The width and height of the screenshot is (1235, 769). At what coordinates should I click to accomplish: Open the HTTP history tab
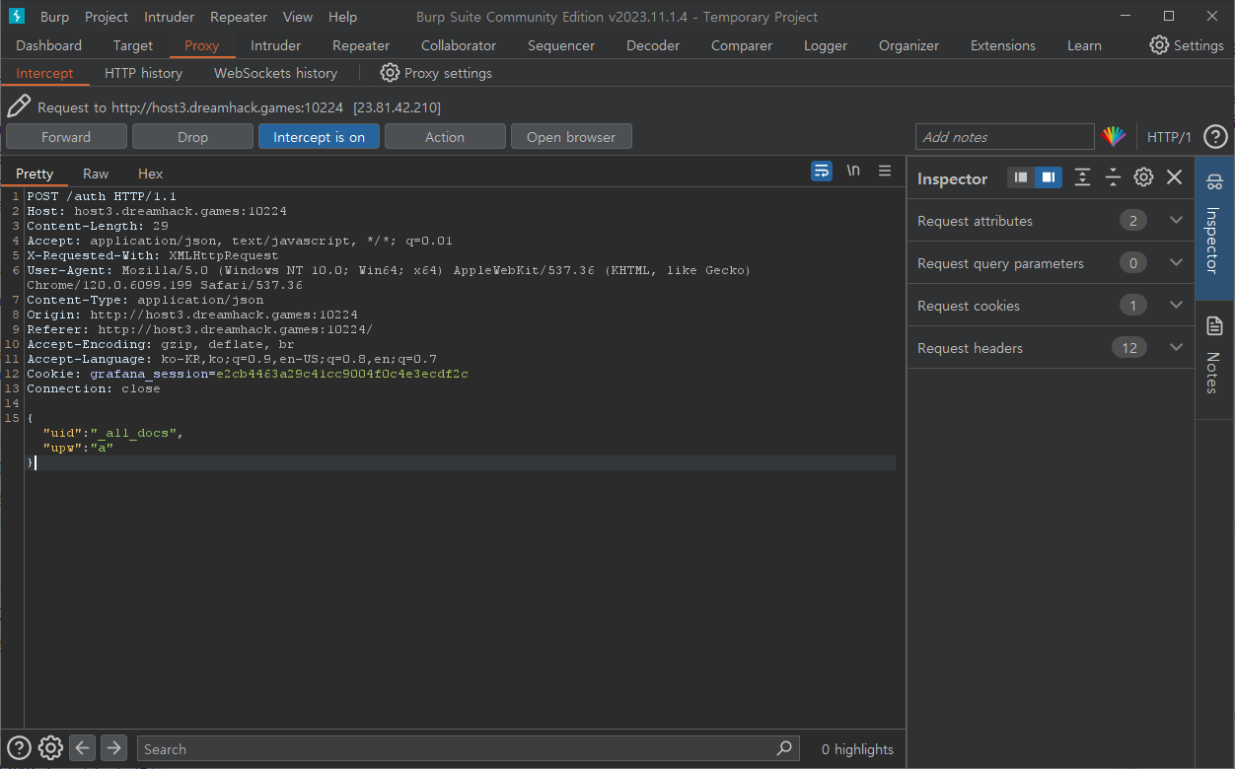point(143,73)
